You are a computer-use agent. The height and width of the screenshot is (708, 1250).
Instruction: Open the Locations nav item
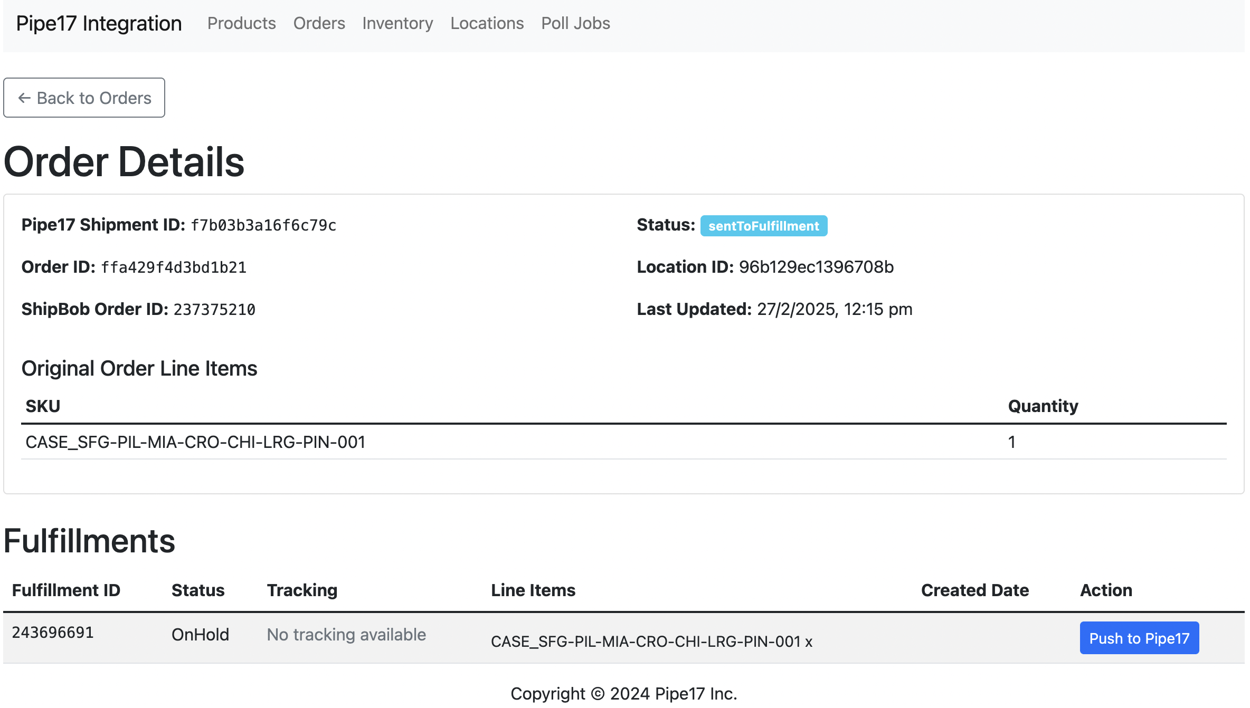click(x=487, y=23)
